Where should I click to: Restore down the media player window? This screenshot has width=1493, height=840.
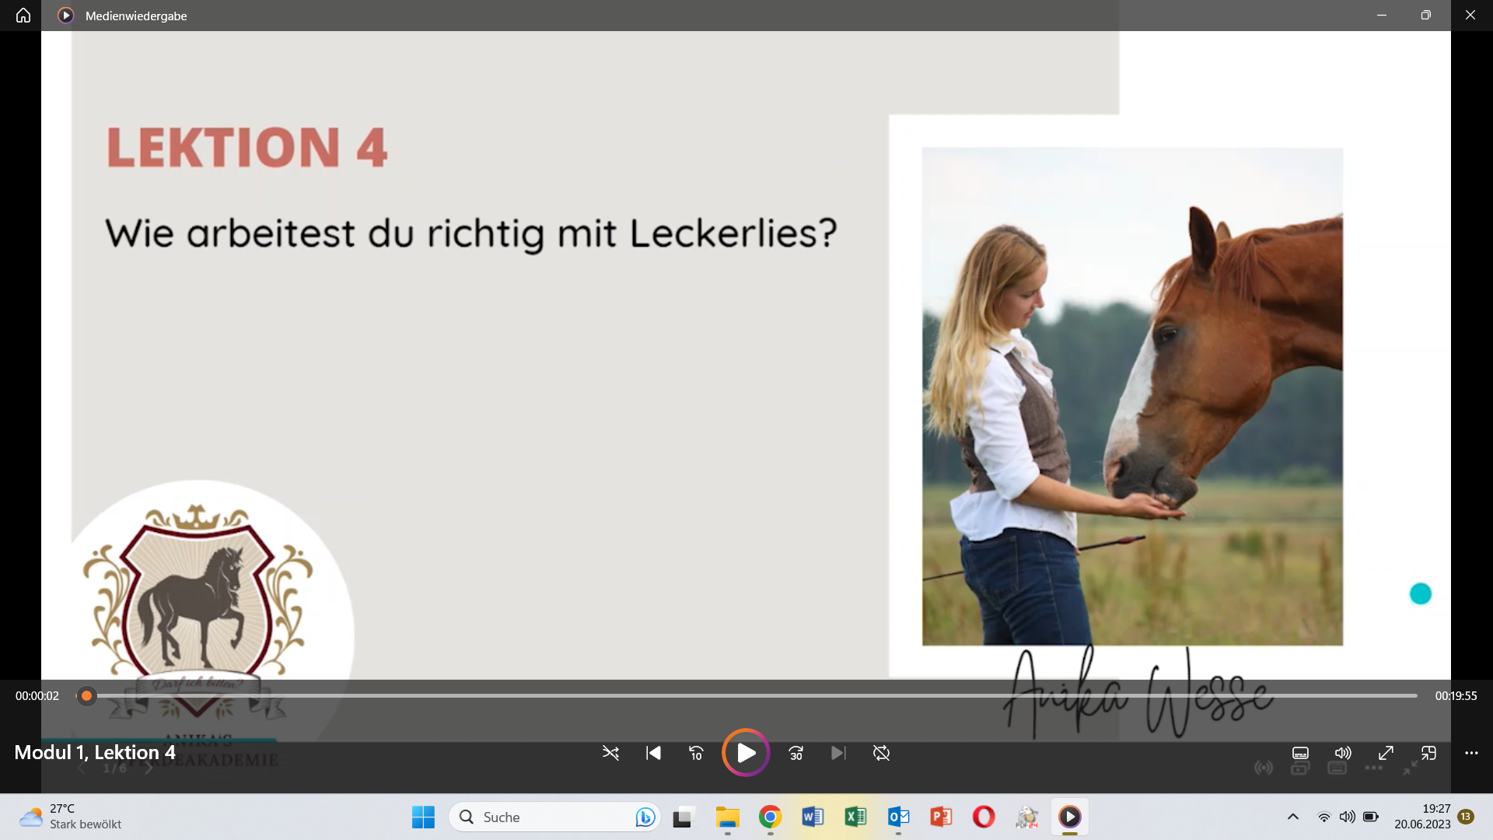(1425, 16)
